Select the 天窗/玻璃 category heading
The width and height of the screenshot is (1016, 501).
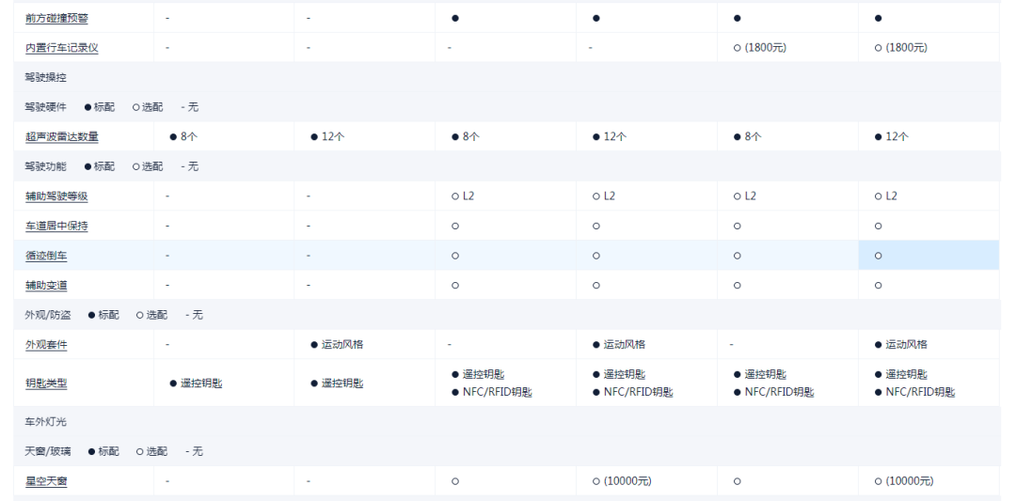click(x=48, y=452)
